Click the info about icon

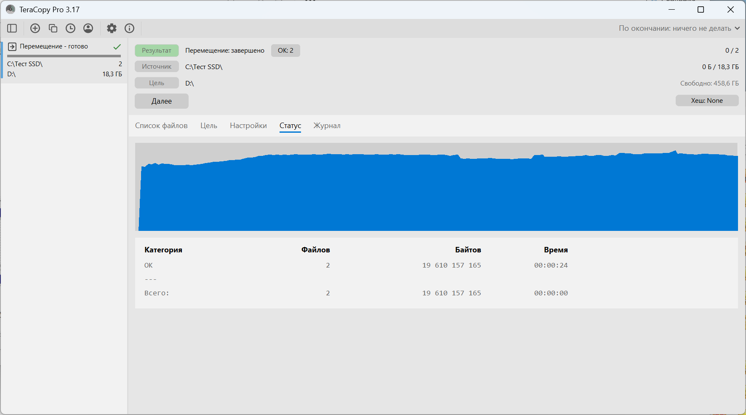pyautogui.click(x=130, y=28)
